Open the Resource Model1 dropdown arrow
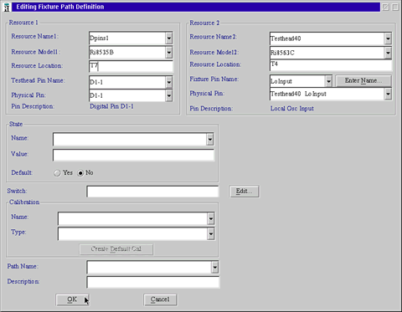The image size is (402, 312). [168, 53]
